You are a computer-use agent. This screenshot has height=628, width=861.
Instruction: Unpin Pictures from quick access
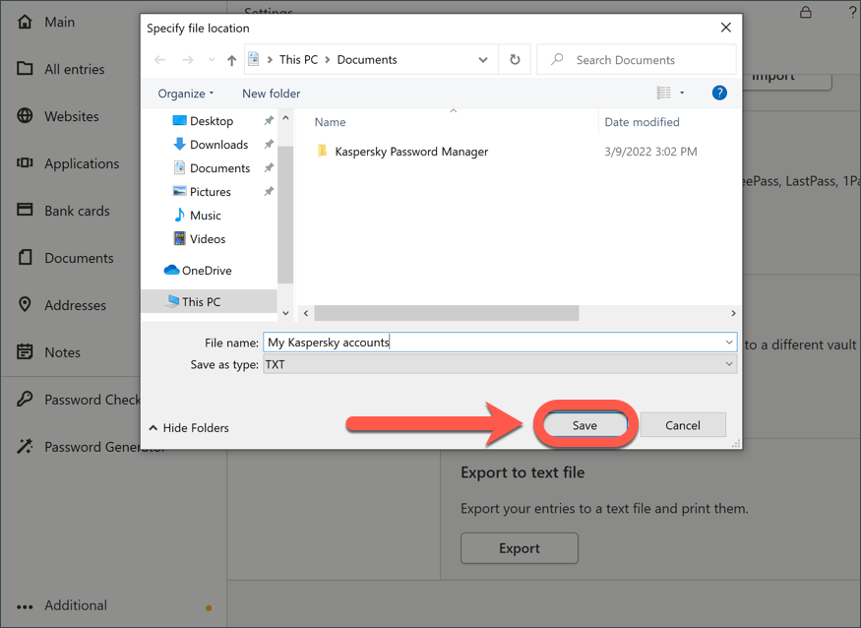click(269, 191)
